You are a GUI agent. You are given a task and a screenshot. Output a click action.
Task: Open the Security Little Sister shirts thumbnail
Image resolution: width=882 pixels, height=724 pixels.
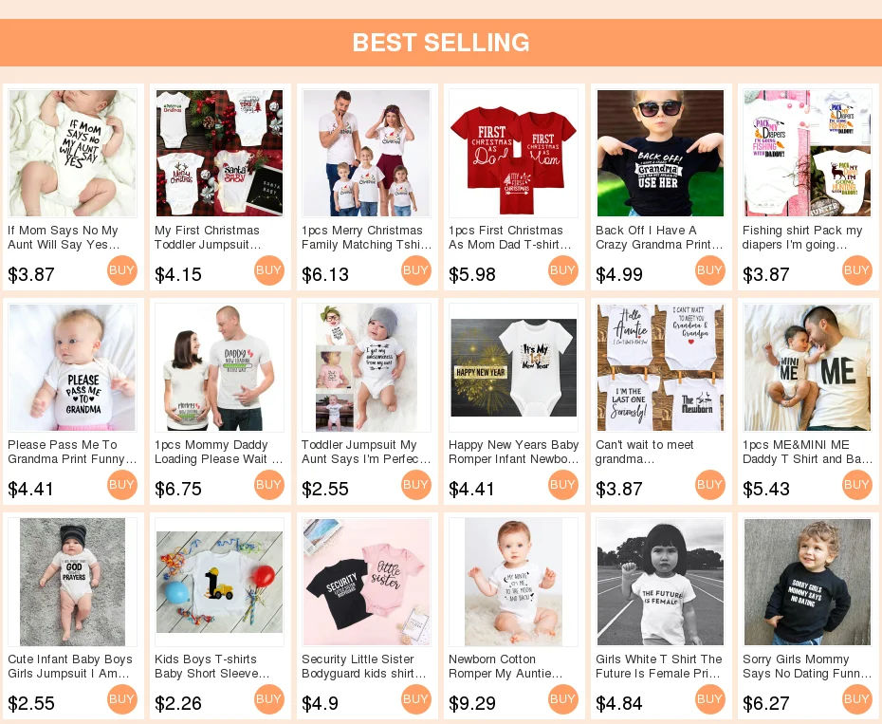tap(367, 582)
